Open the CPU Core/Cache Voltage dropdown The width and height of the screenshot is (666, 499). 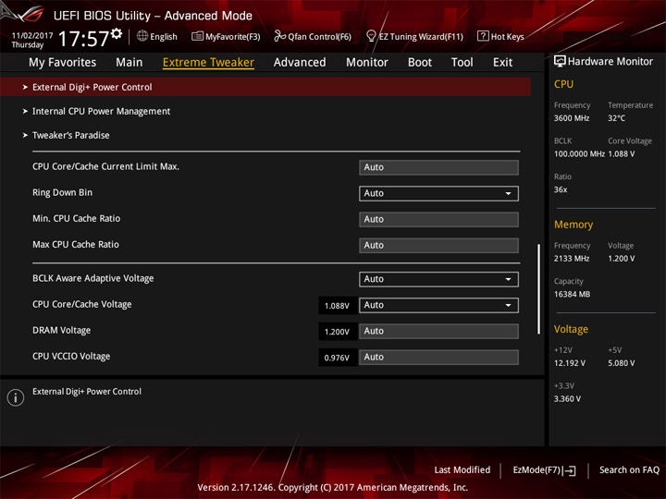pyautogui.click(x=438, y=305)
